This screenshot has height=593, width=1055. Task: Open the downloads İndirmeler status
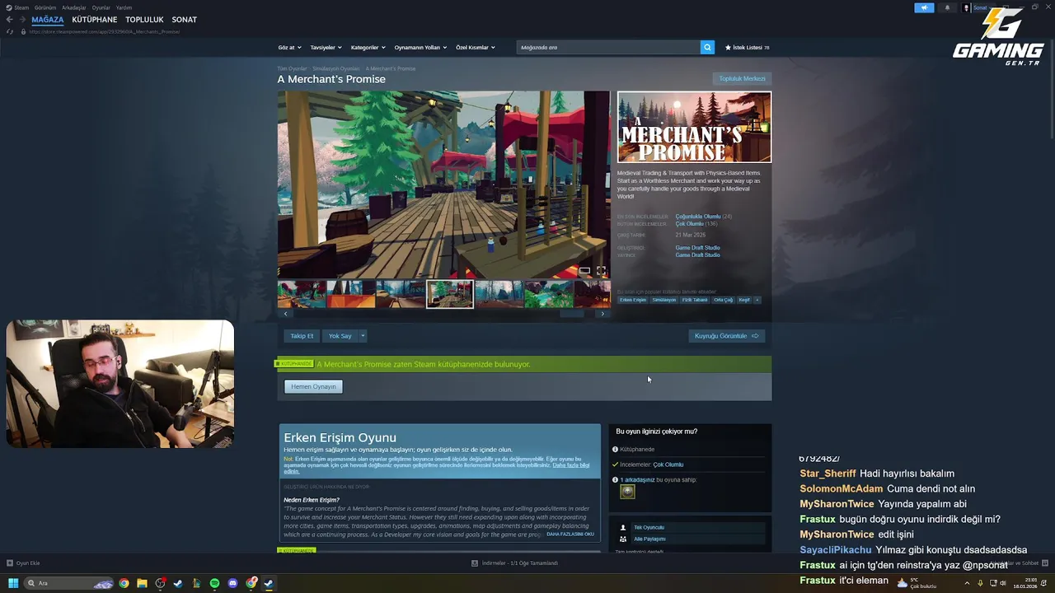tap(515, 563)
